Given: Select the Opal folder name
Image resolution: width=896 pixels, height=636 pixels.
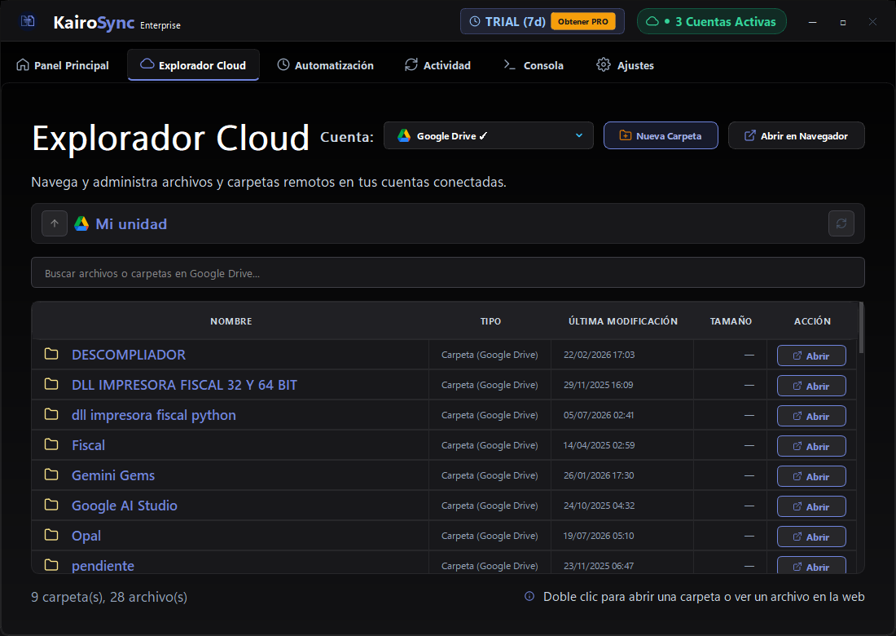Looking at the screenshot, I should click(86, 536).
